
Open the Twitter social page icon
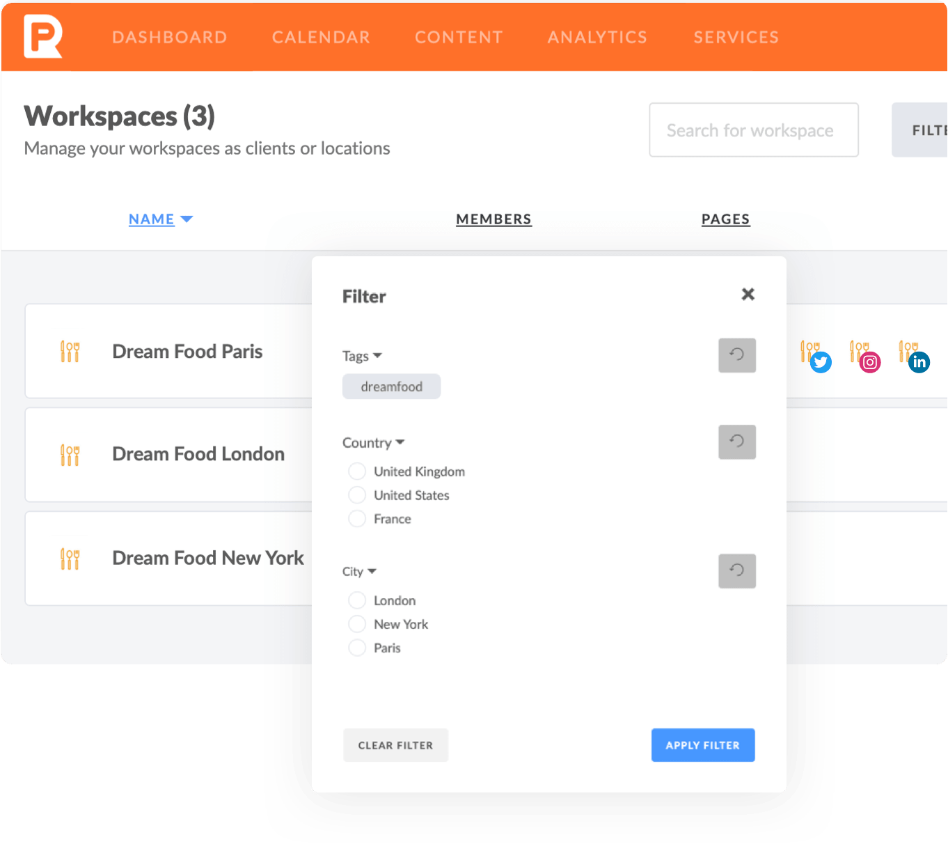pos(820,362)
